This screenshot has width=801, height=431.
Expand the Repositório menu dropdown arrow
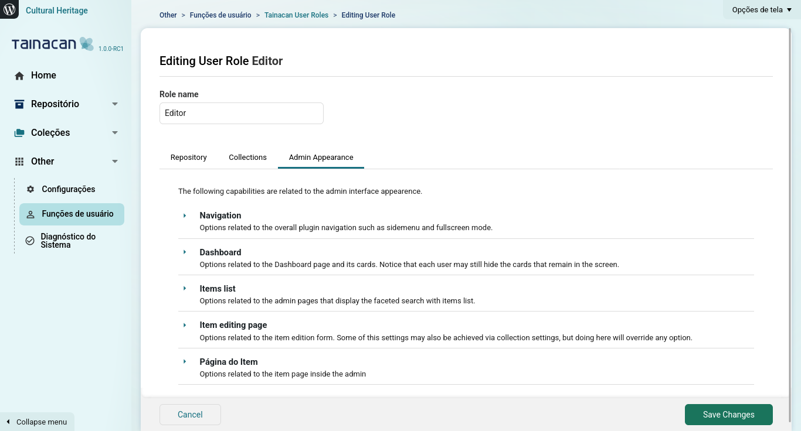coord(115,104)
